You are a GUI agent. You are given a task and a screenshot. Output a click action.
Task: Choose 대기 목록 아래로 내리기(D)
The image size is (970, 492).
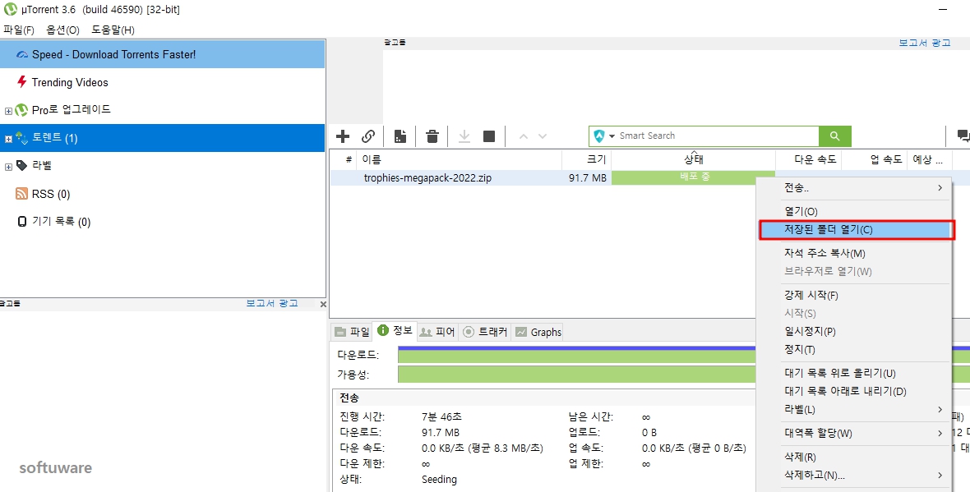coord(854,391)
